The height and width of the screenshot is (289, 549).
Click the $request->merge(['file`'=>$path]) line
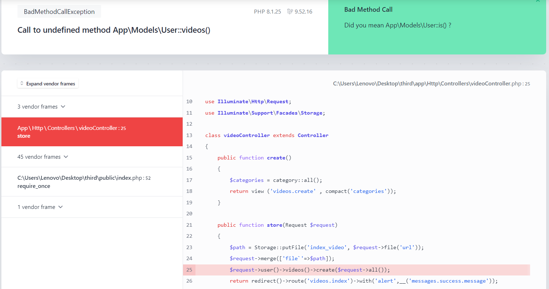click(x=282, y=258)
